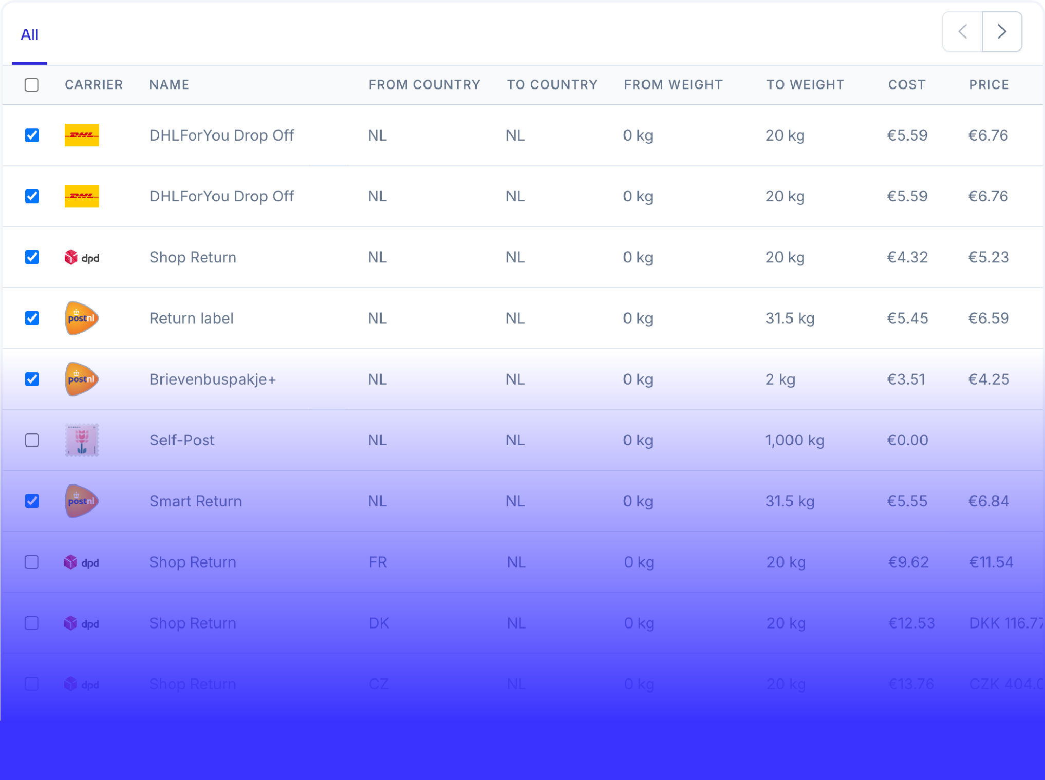The image size is (1045, 780).
Task: Click the PostNL logo beside Brievenbuspakje+
Action: point(82,379)
